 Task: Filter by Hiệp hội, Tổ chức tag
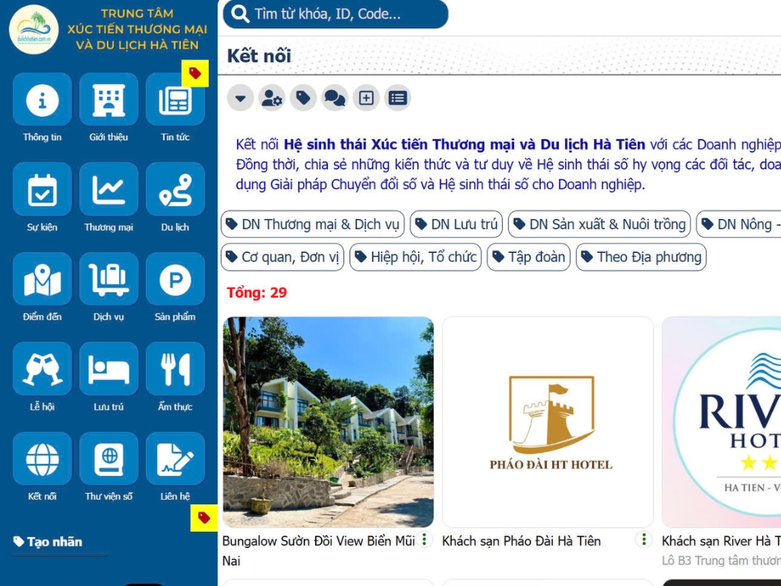[415, 257]
